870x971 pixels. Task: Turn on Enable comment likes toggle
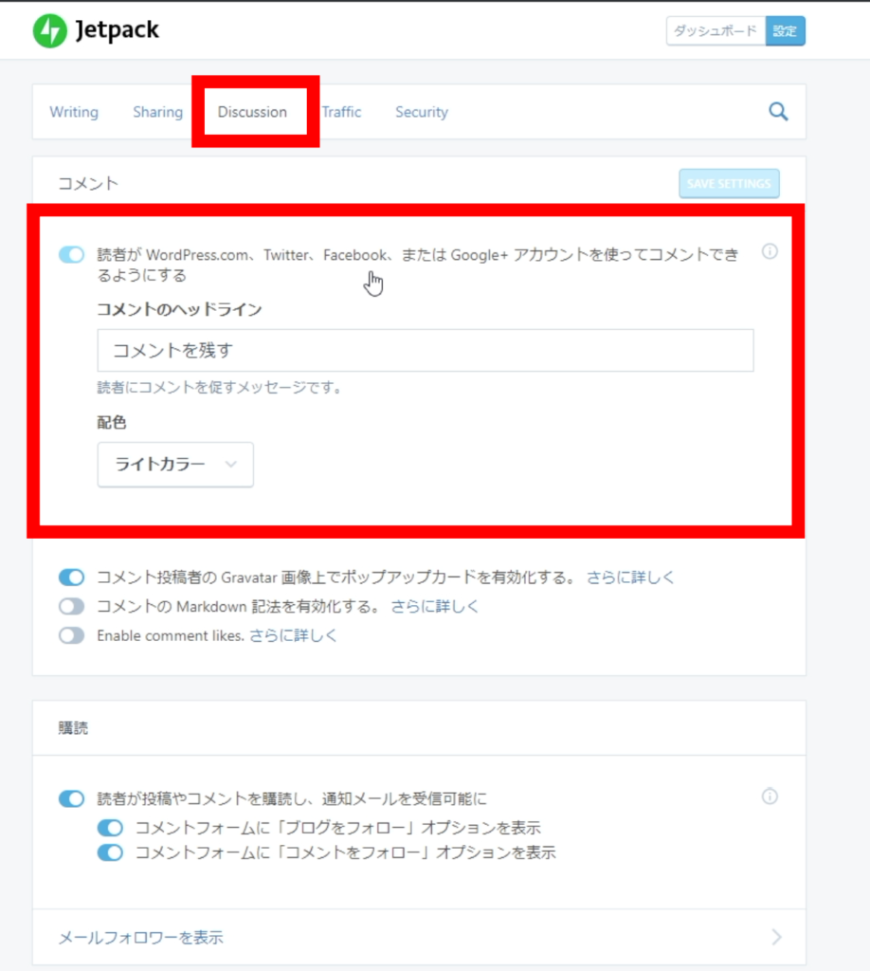click(x=72, y=635)
